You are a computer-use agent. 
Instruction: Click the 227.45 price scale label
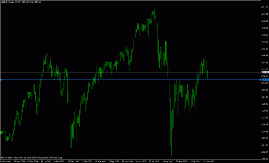[x=265, y=118]
